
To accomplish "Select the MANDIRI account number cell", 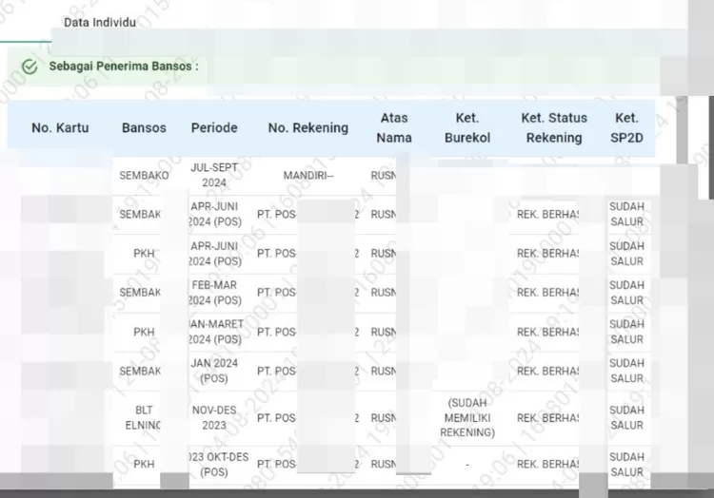I will [x=307, y=176].
